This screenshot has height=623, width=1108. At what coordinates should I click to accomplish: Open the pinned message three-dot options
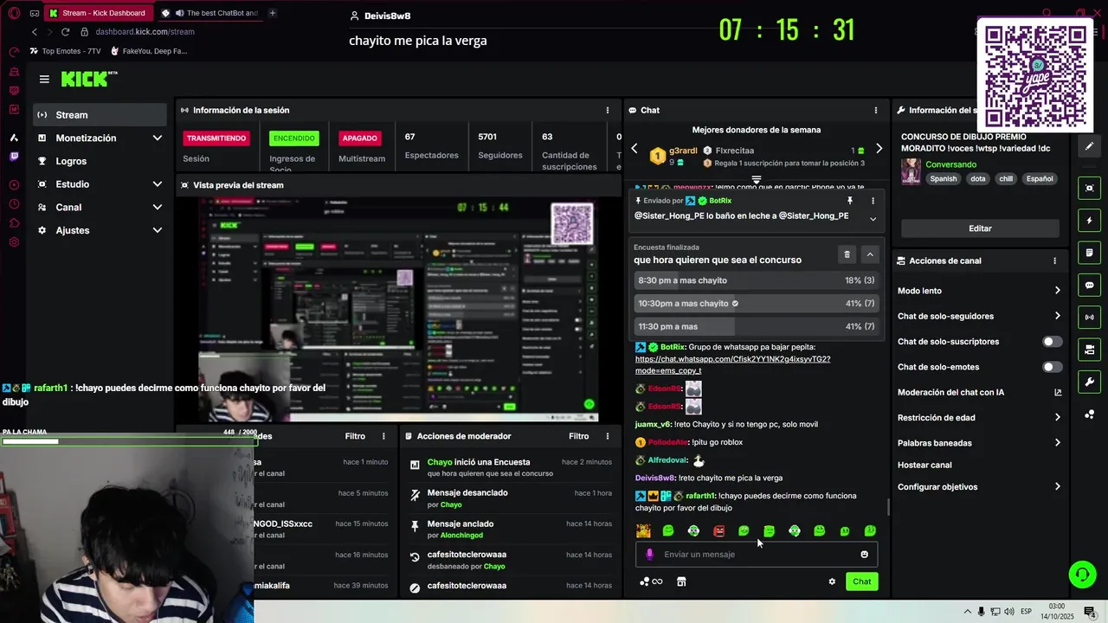pyautogui.click(x=873, y=201)
